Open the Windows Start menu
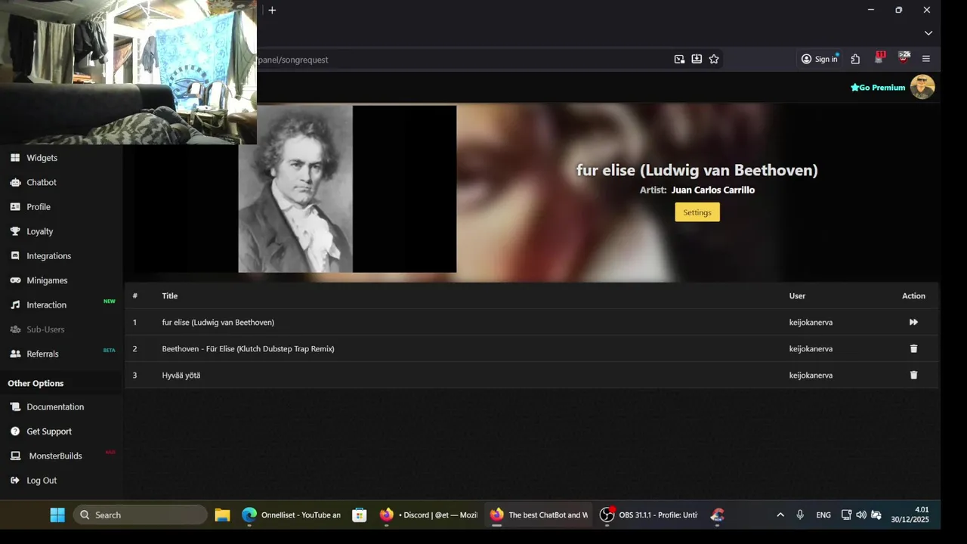The image size is (967, 544). click(x=57, y=515)
